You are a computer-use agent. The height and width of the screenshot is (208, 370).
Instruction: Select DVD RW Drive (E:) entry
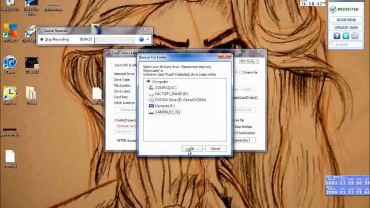[180, 100]
